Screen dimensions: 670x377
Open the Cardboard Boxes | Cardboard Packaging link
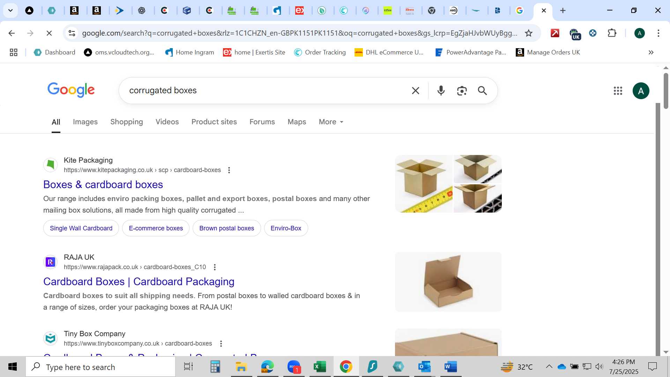tap(139, 281)
